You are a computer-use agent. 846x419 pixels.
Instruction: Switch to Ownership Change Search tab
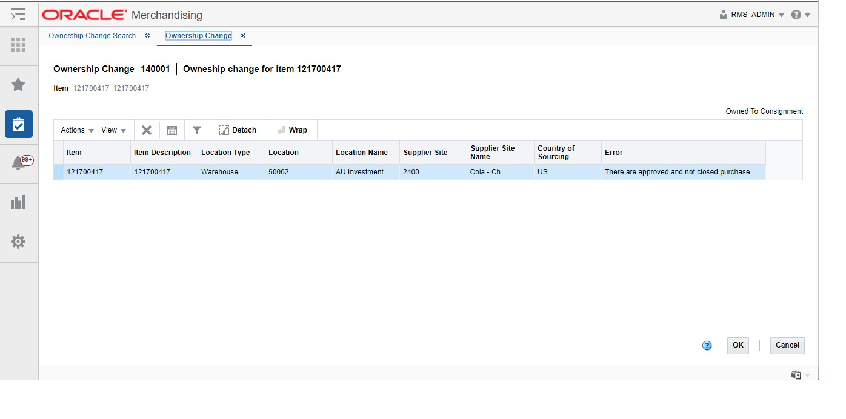coord(92,36)
